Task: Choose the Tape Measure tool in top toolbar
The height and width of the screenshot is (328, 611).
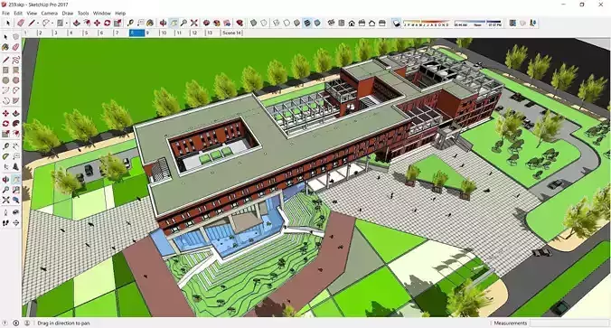Action: [130, 23]
